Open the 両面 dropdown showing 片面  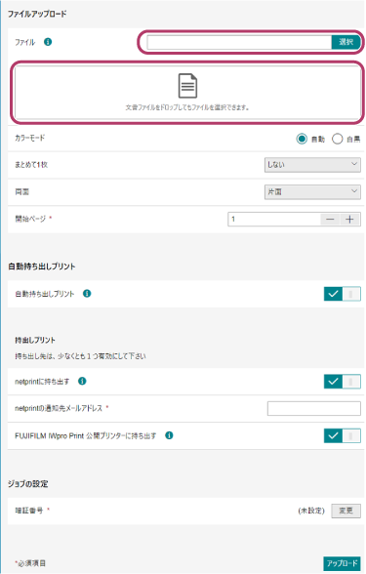(312, 191)
